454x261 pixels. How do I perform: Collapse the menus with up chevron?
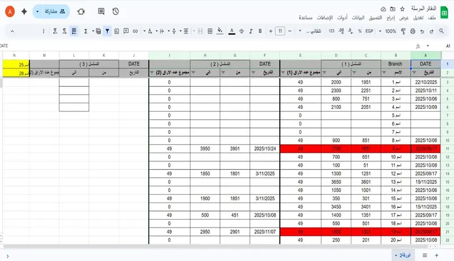pyautogui.click(x=12, y=31)
